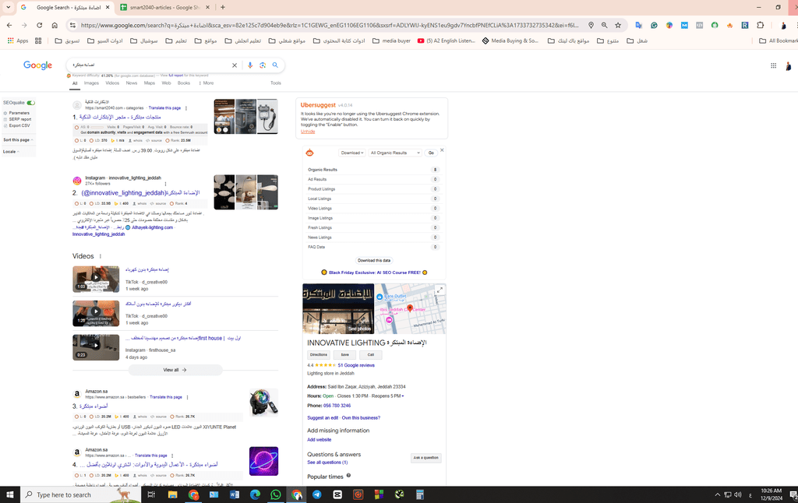Viewport: 798px width, 503px height.
Task: Open the All Organic Results dropdown
Action: 395,153
